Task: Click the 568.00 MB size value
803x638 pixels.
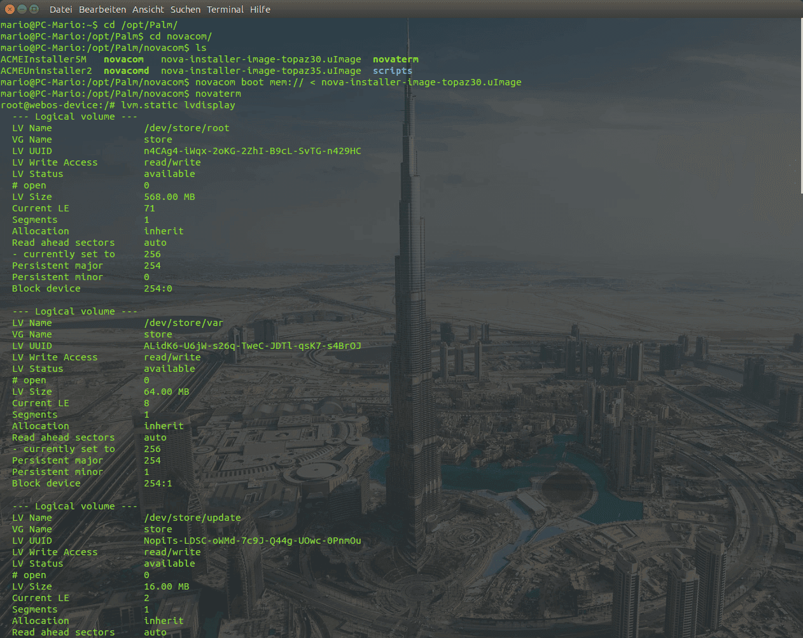Action: click(169, 197)
